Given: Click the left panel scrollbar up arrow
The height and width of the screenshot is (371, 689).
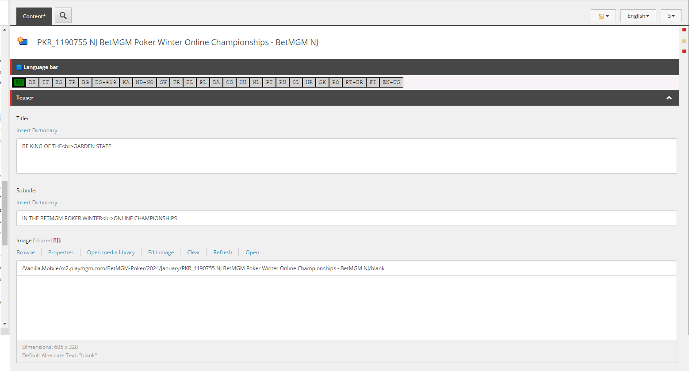Looking at the screenshot, I should pos(4,30).
